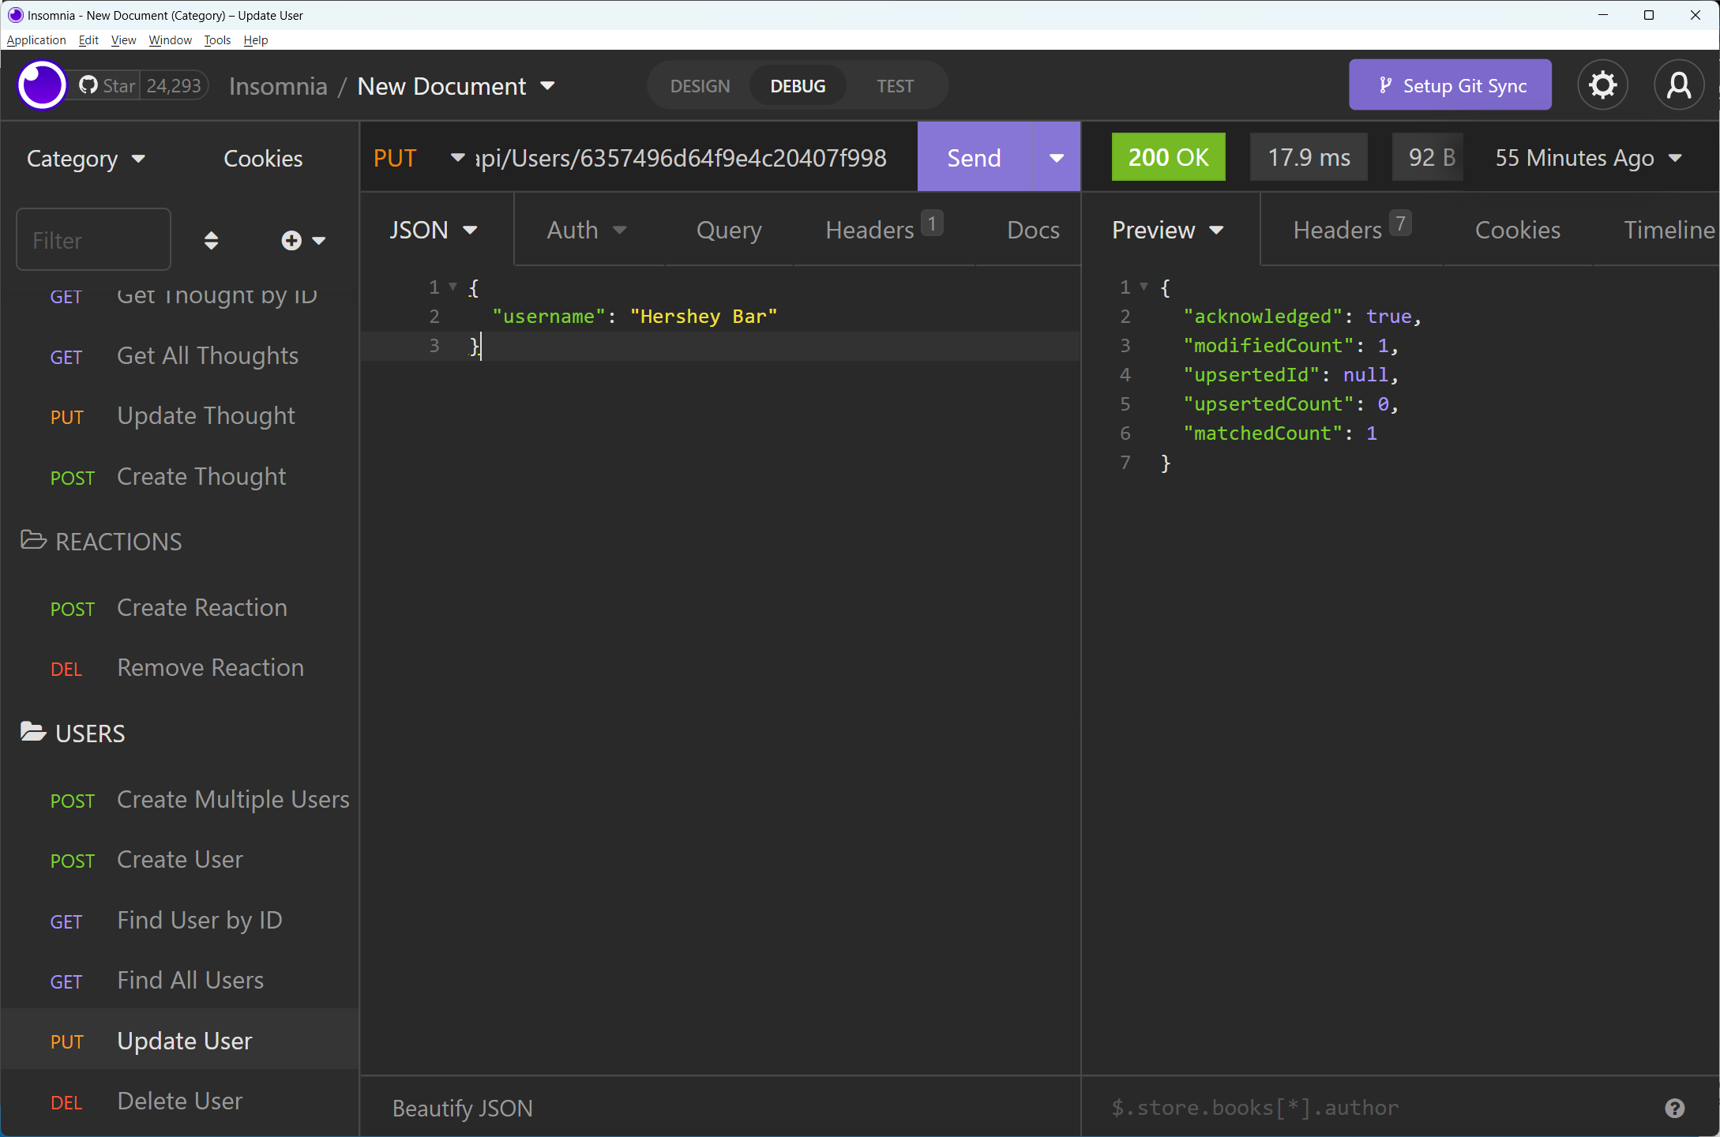Click the Insomnia logo

pyautogui.click(x=41, y=84)
